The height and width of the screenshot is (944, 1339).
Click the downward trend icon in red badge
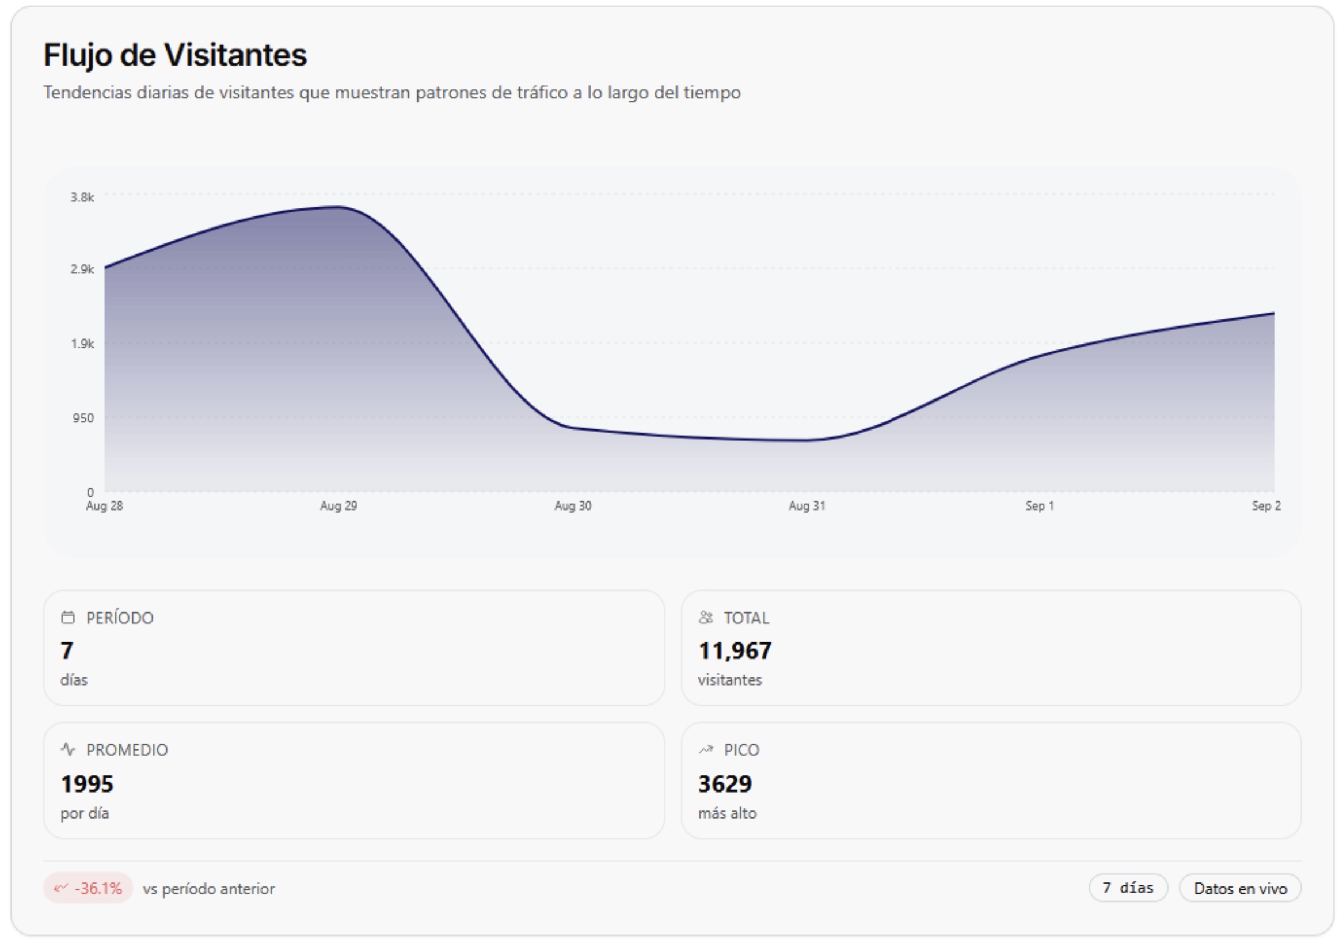(60, 888)
